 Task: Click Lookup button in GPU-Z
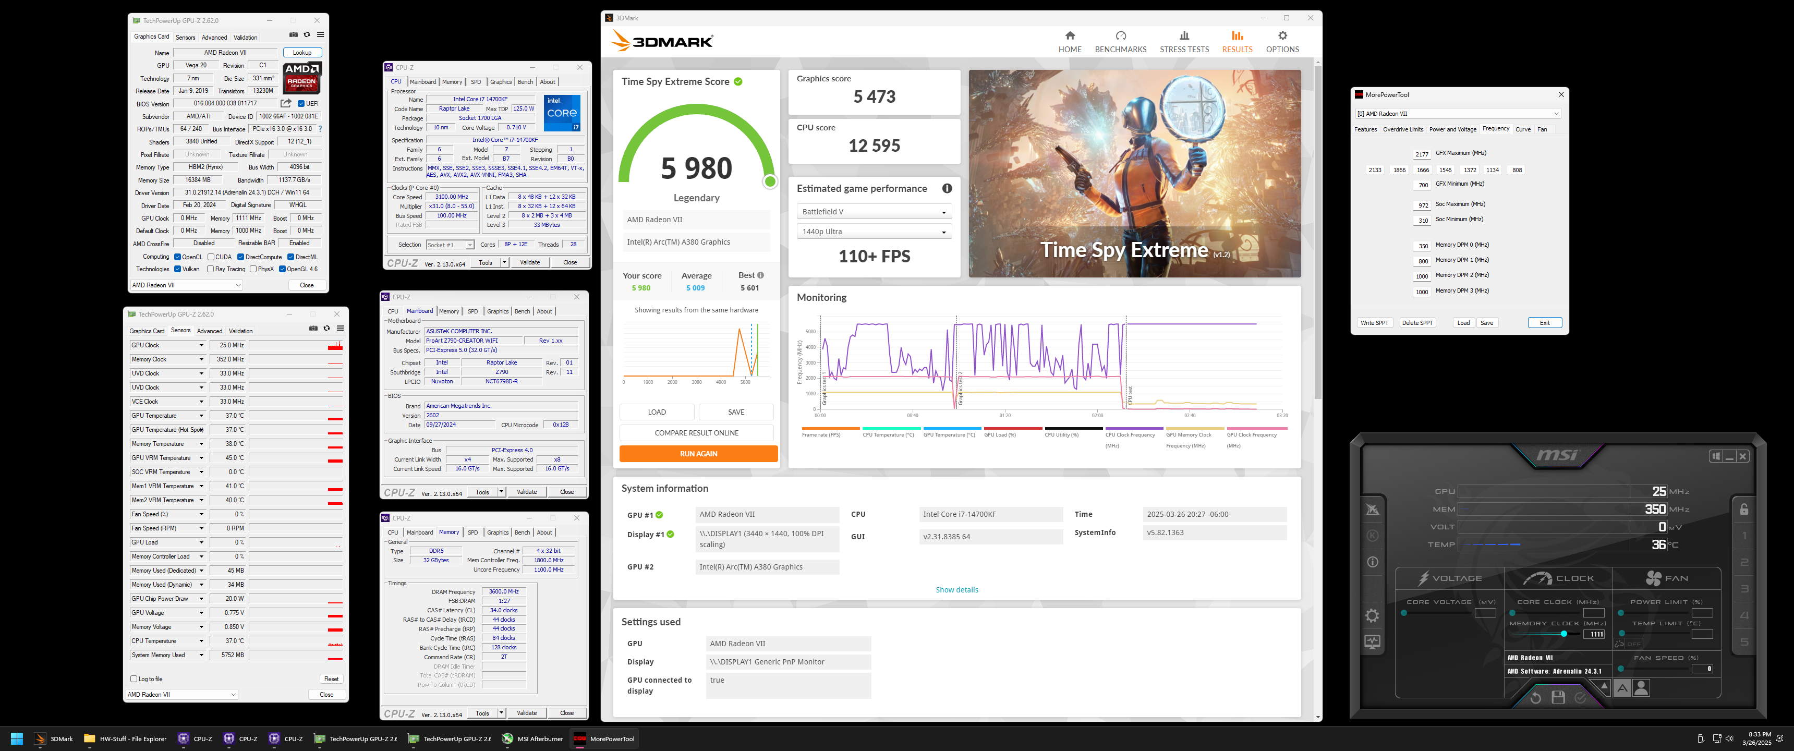(302, 52)
